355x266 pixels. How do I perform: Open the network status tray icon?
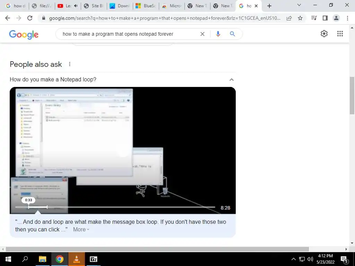[302, 259]
